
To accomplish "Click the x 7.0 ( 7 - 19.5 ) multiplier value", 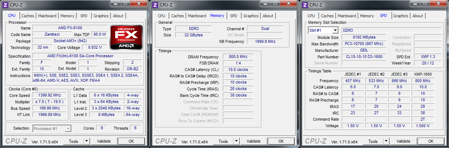I will tap(49, 102).
